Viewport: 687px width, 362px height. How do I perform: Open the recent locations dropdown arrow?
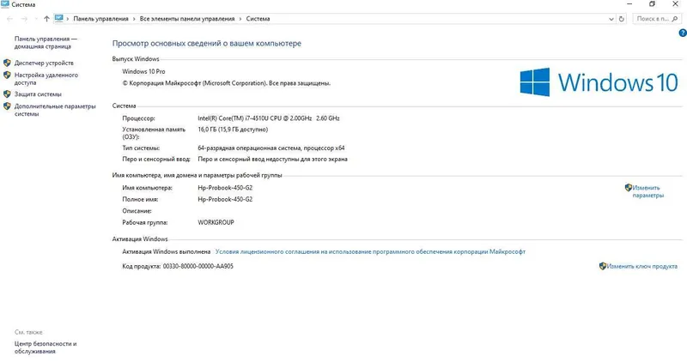tap(35, 19)
